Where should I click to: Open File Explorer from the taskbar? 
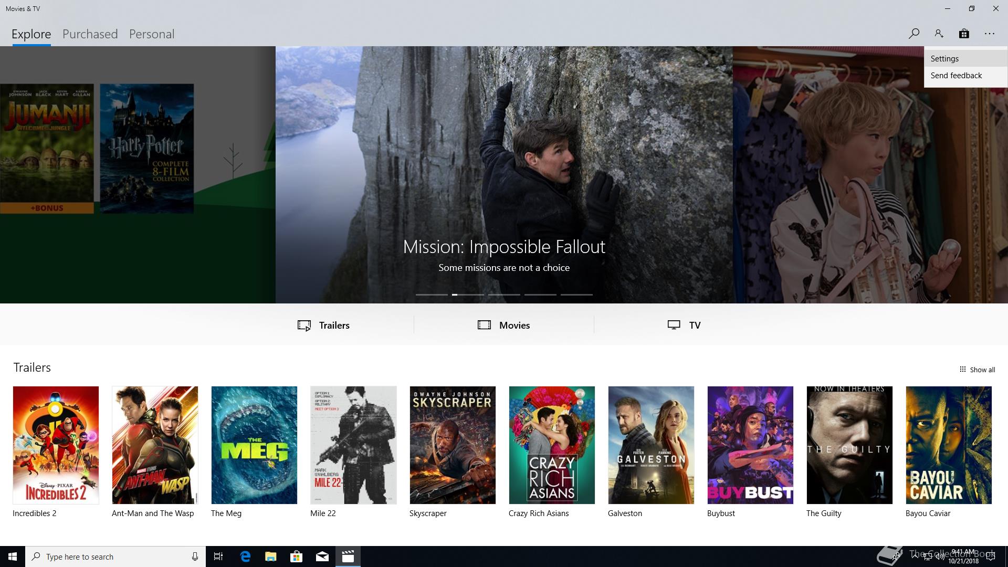click(x=271, y=556)
